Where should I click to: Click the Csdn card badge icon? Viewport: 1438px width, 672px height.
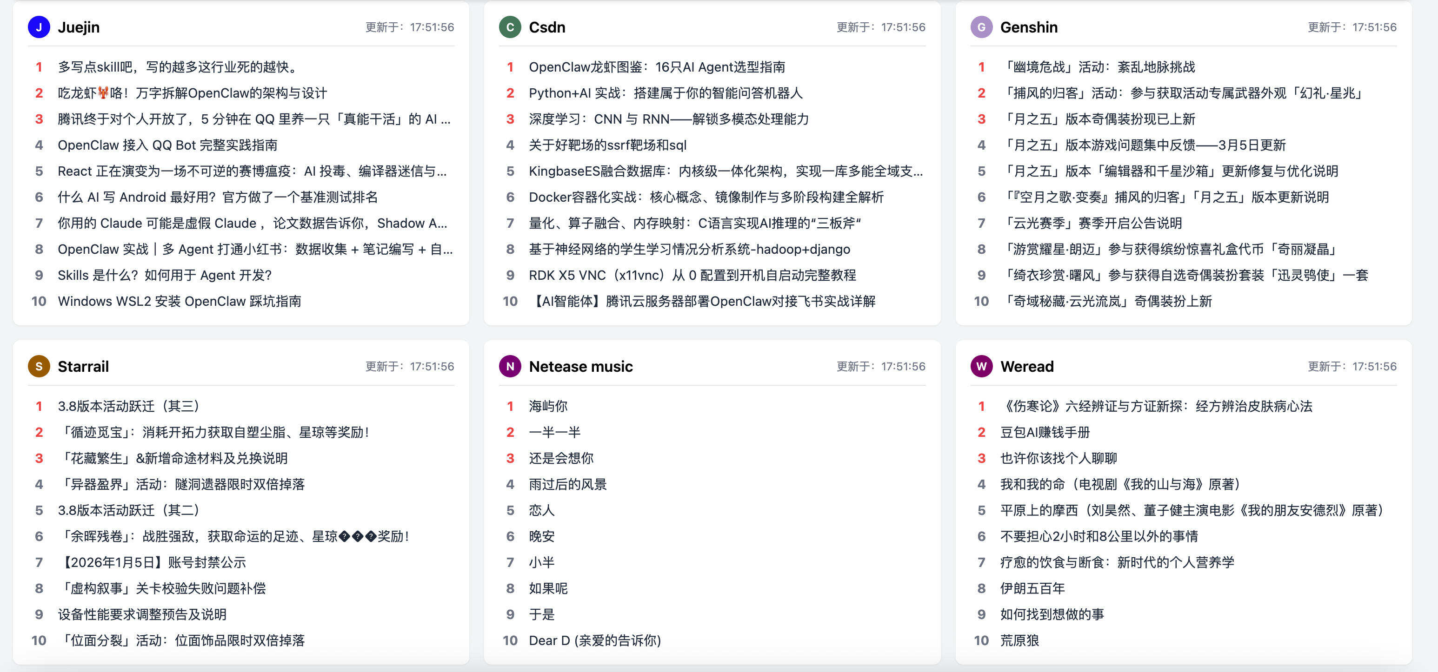[x=509, y=27]
